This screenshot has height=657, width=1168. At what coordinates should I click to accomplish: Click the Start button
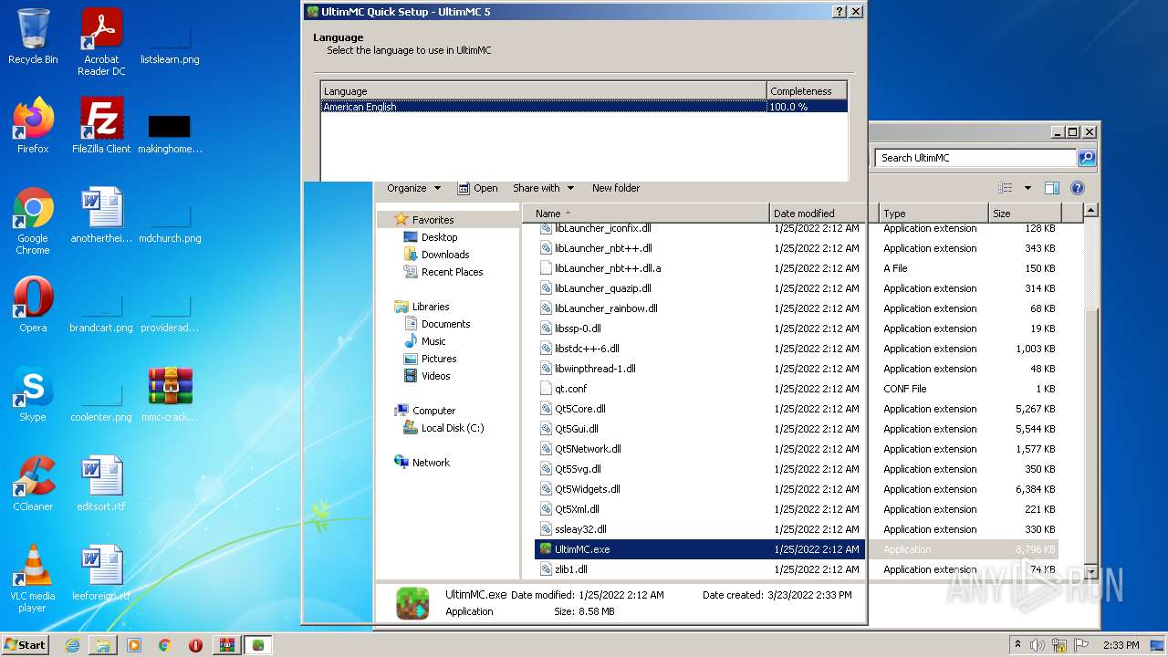26,644
